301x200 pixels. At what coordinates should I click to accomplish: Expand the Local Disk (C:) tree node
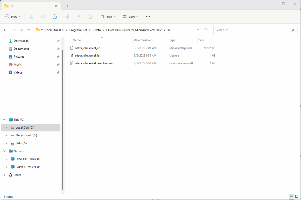[6, 128]
